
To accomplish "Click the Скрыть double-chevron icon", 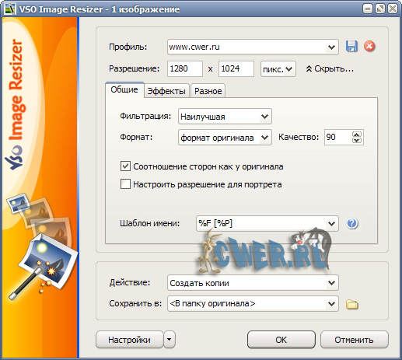I will 309,69.
